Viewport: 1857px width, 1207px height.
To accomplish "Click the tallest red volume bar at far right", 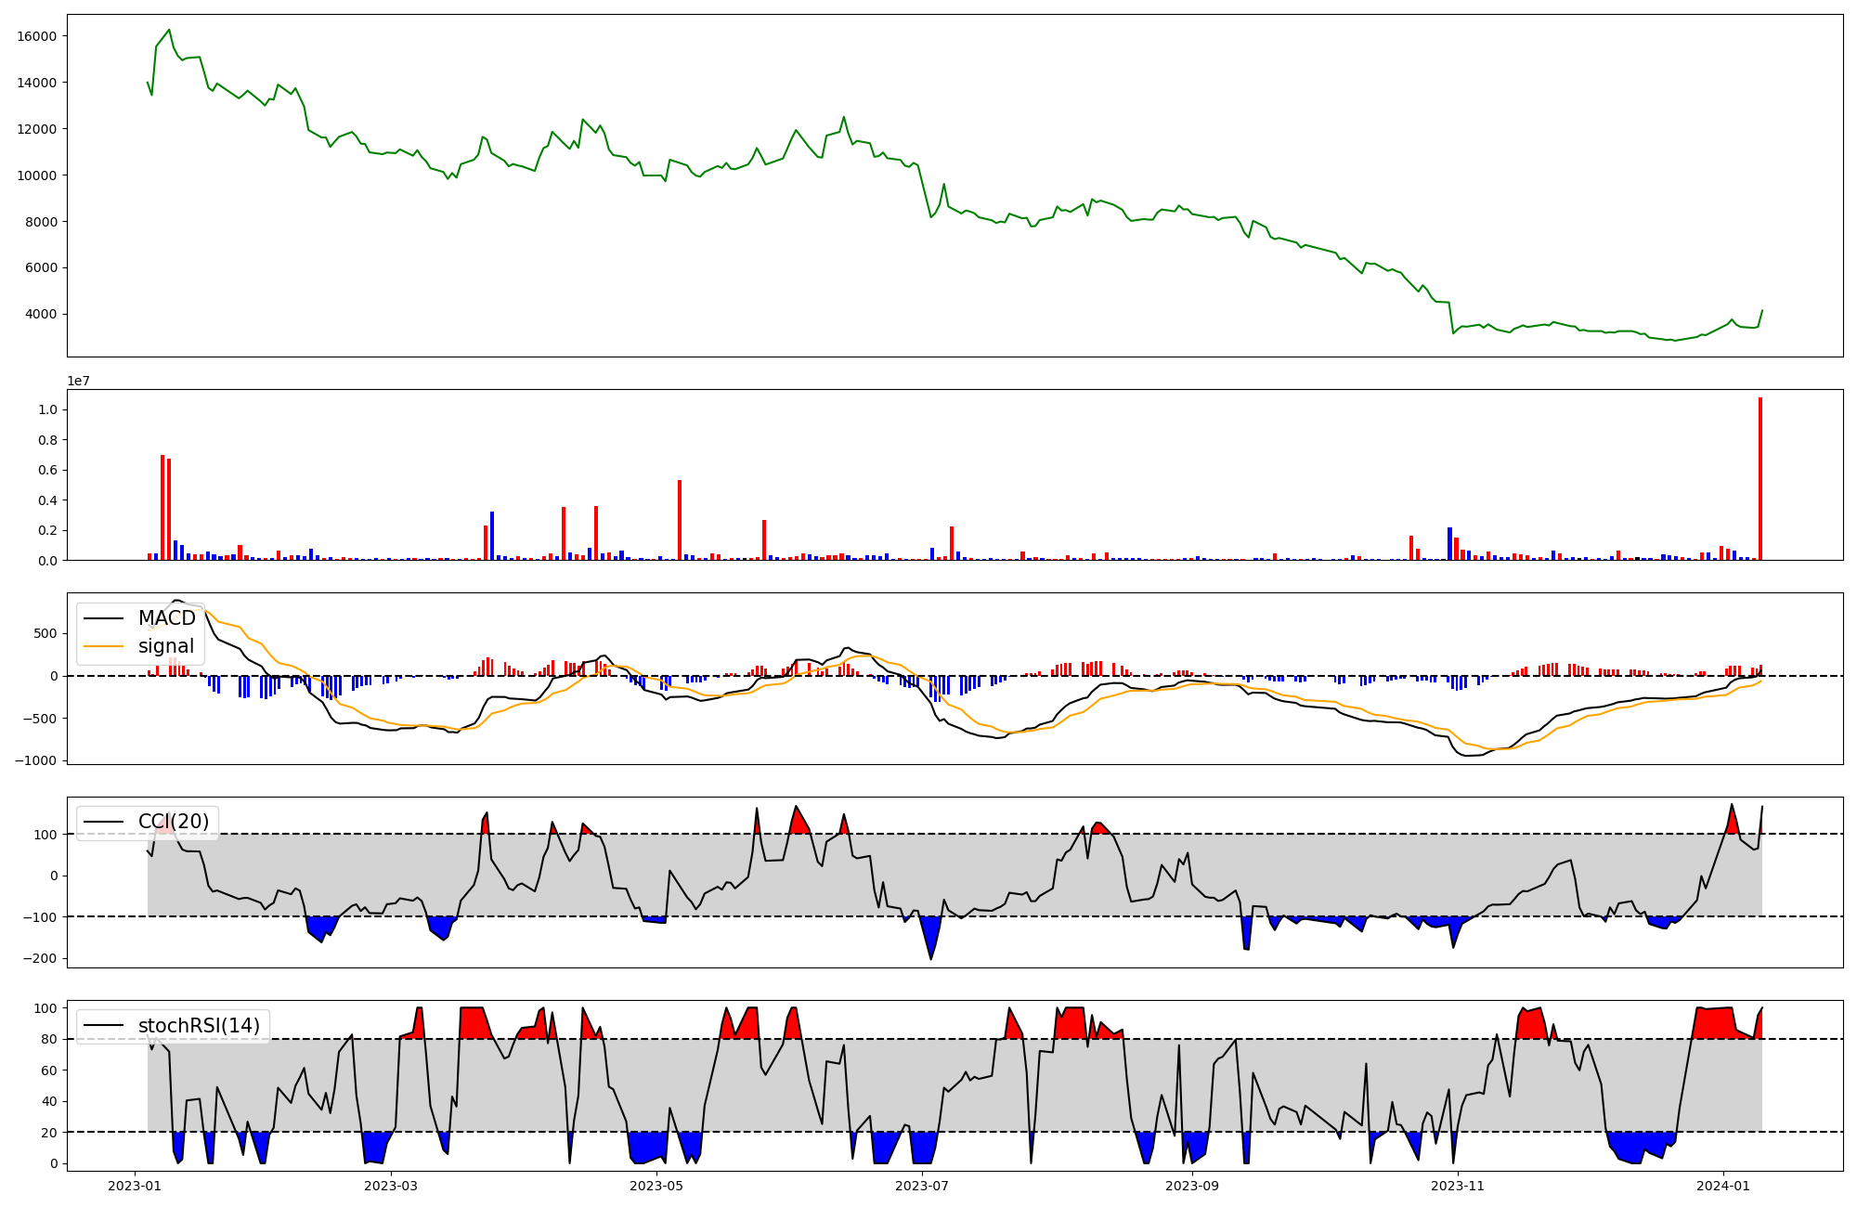I will [1760, 478].
